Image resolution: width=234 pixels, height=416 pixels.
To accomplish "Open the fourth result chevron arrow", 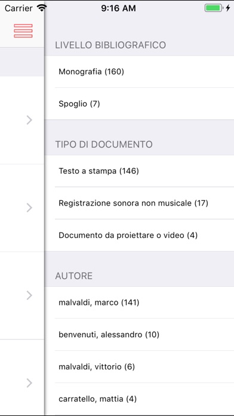I will pyautogui.click(x=29, y=383).
